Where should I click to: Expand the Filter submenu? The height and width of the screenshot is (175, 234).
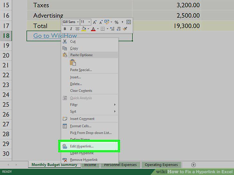[x=90, y=105]
